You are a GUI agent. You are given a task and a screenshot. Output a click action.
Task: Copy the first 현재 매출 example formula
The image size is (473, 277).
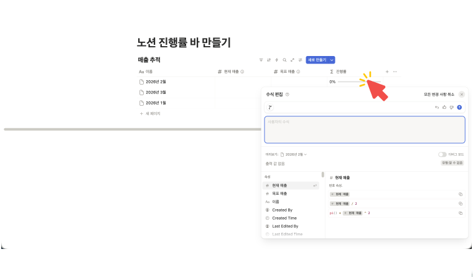pyautogui.click(x=461, y=194)
